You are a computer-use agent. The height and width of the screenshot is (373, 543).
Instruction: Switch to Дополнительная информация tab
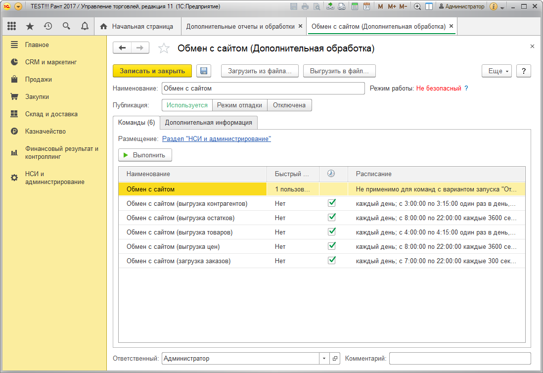(x=209, y=123)
